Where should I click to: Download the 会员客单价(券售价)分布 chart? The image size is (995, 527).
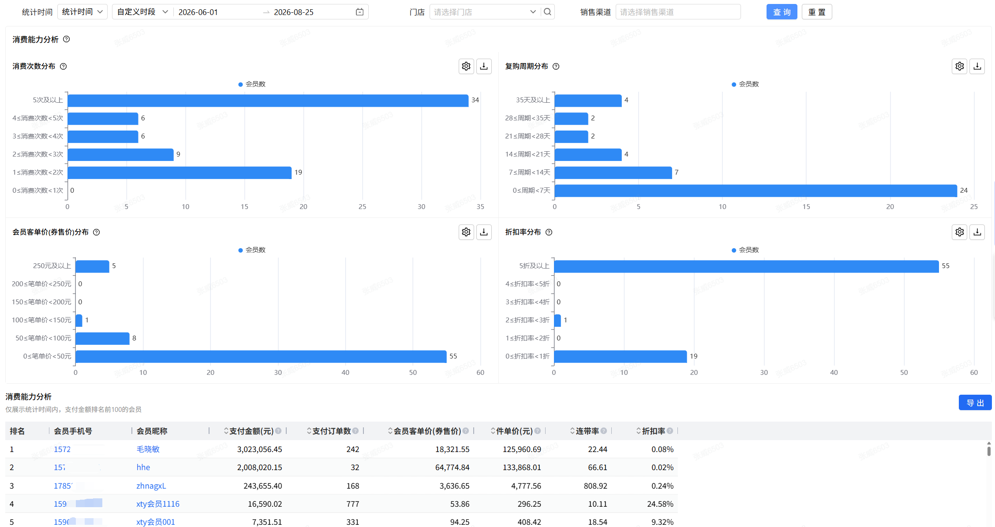[484, 232]
